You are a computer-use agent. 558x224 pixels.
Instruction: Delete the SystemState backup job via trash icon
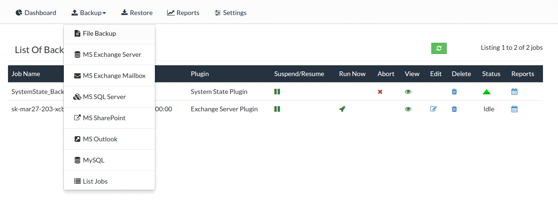click(x=454, y=92)
